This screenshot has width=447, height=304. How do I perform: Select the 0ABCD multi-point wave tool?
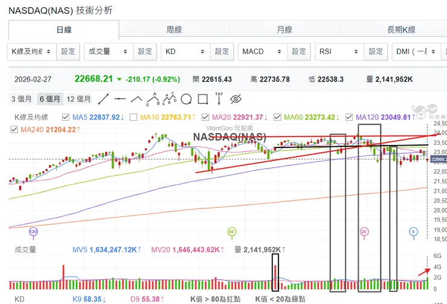(x=169, y=99)
